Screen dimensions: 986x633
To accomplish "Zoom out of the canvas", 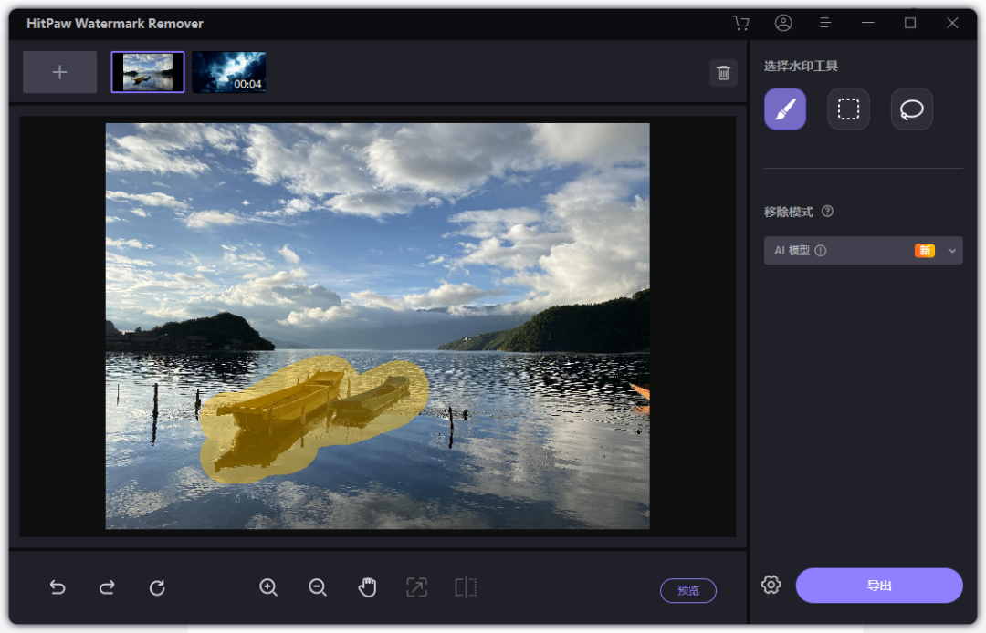I will coord(318,587).
